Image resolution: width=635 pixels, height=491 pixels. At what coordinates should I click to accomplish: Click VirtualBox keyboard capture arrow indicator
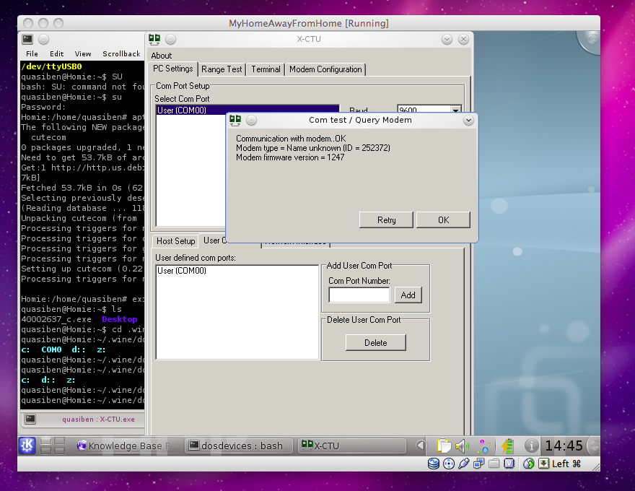click(543, 464)
